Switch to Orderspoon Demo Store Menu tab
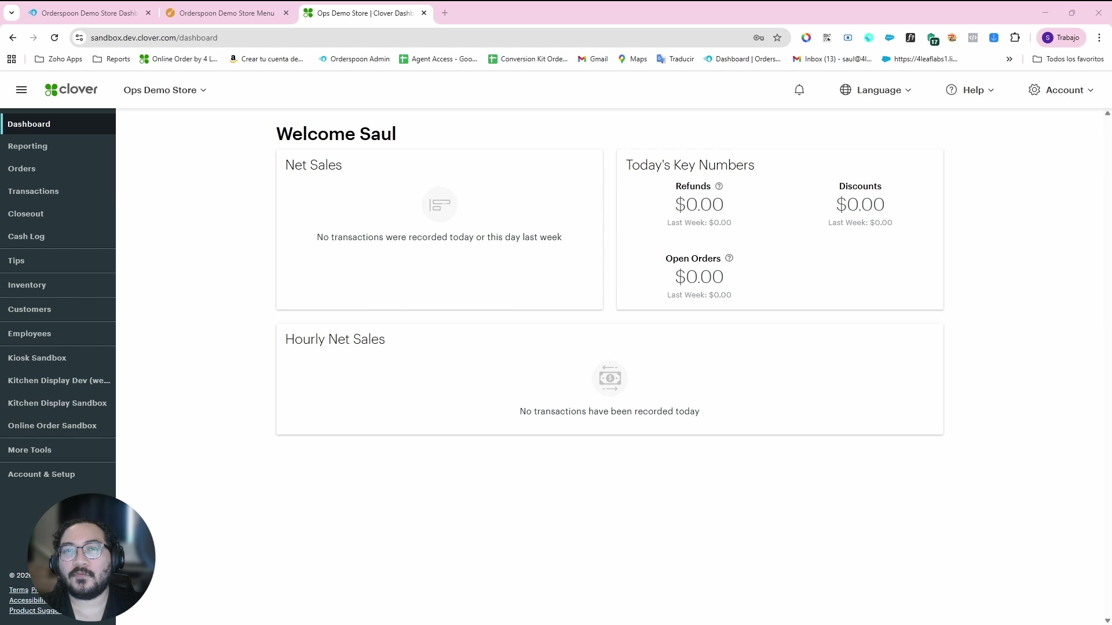 point(226,13)
